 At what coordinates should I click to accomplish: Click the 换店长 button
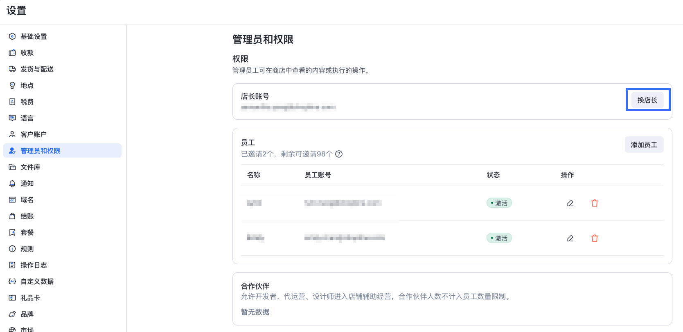pos(647,100)
